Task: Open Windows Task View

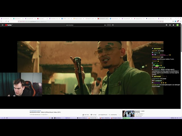Action: pos(7,118)
